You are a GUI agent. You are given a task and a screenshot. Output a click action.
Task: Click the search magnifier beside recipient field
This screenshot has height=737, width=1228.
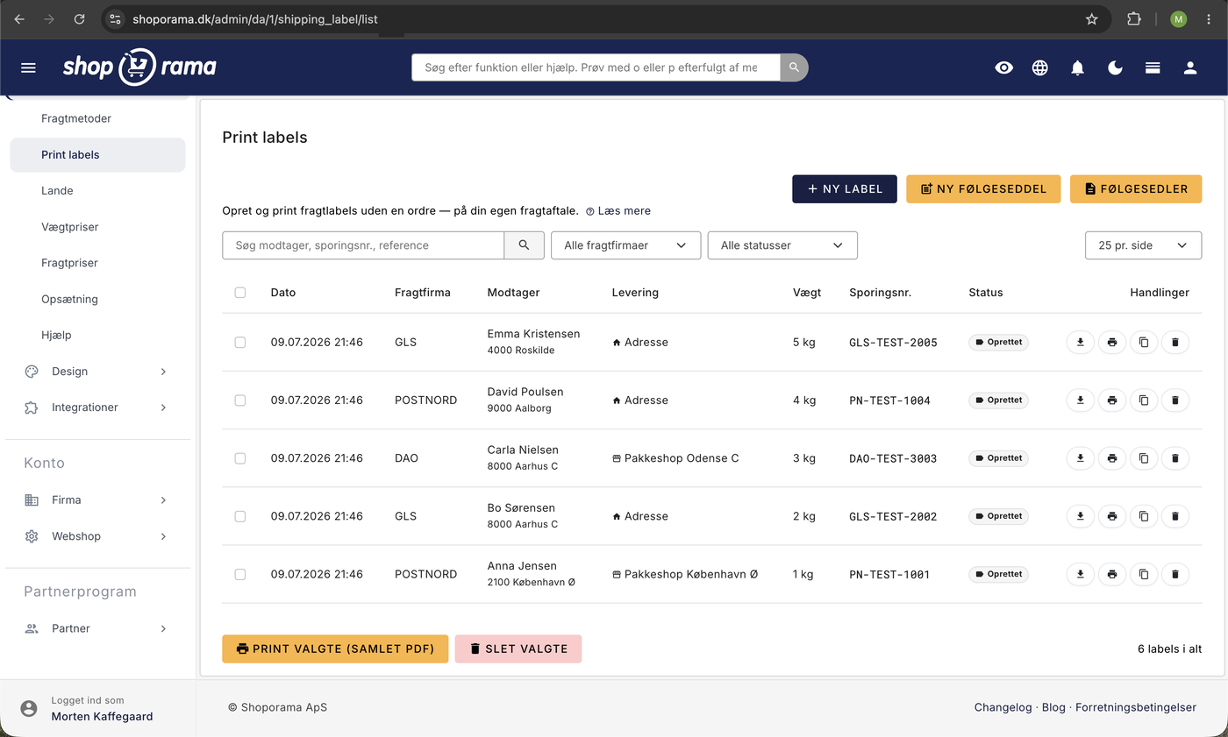pyautogui.click(x=524, y=245)
